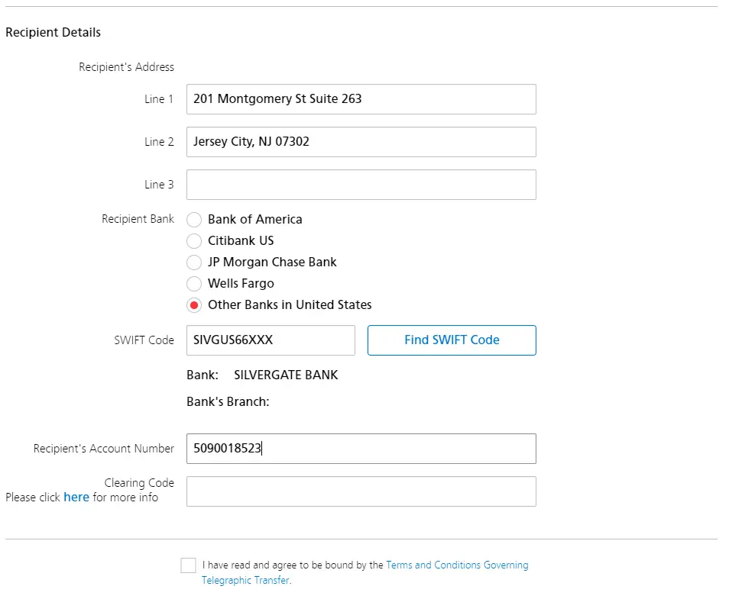
Task: Click the SWIFT Code input box
Action: 271,340
